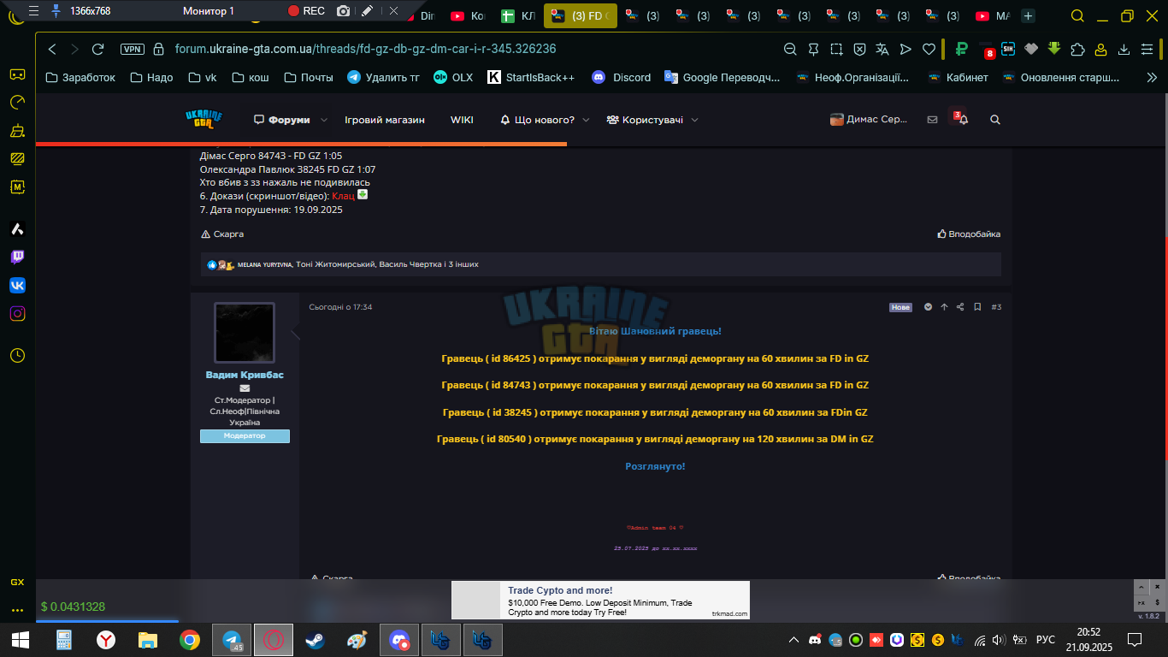Open the 'Удалить тг' Telegram bookmark
The height and width of the screenshot is (657, 1168).
383,77
